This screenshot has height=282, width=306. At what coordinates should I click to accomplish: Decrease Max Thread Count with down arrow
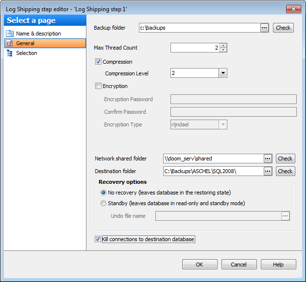(223, 50)
